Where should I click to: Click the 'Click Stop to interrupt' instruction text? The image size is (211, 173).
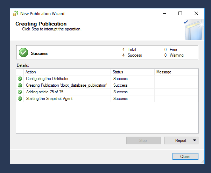point(52,29)
